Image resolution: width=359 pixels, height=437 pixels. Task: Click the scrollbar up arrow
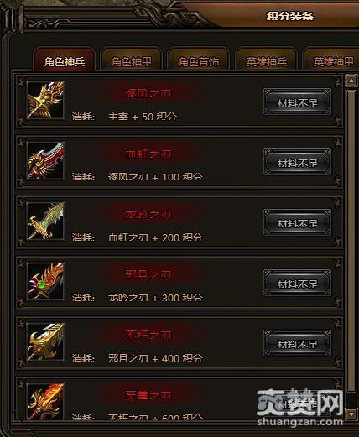[351, 81]
